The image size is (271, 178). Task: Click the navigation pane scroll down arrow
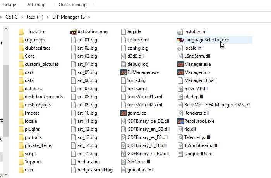[x=6, y=175]
